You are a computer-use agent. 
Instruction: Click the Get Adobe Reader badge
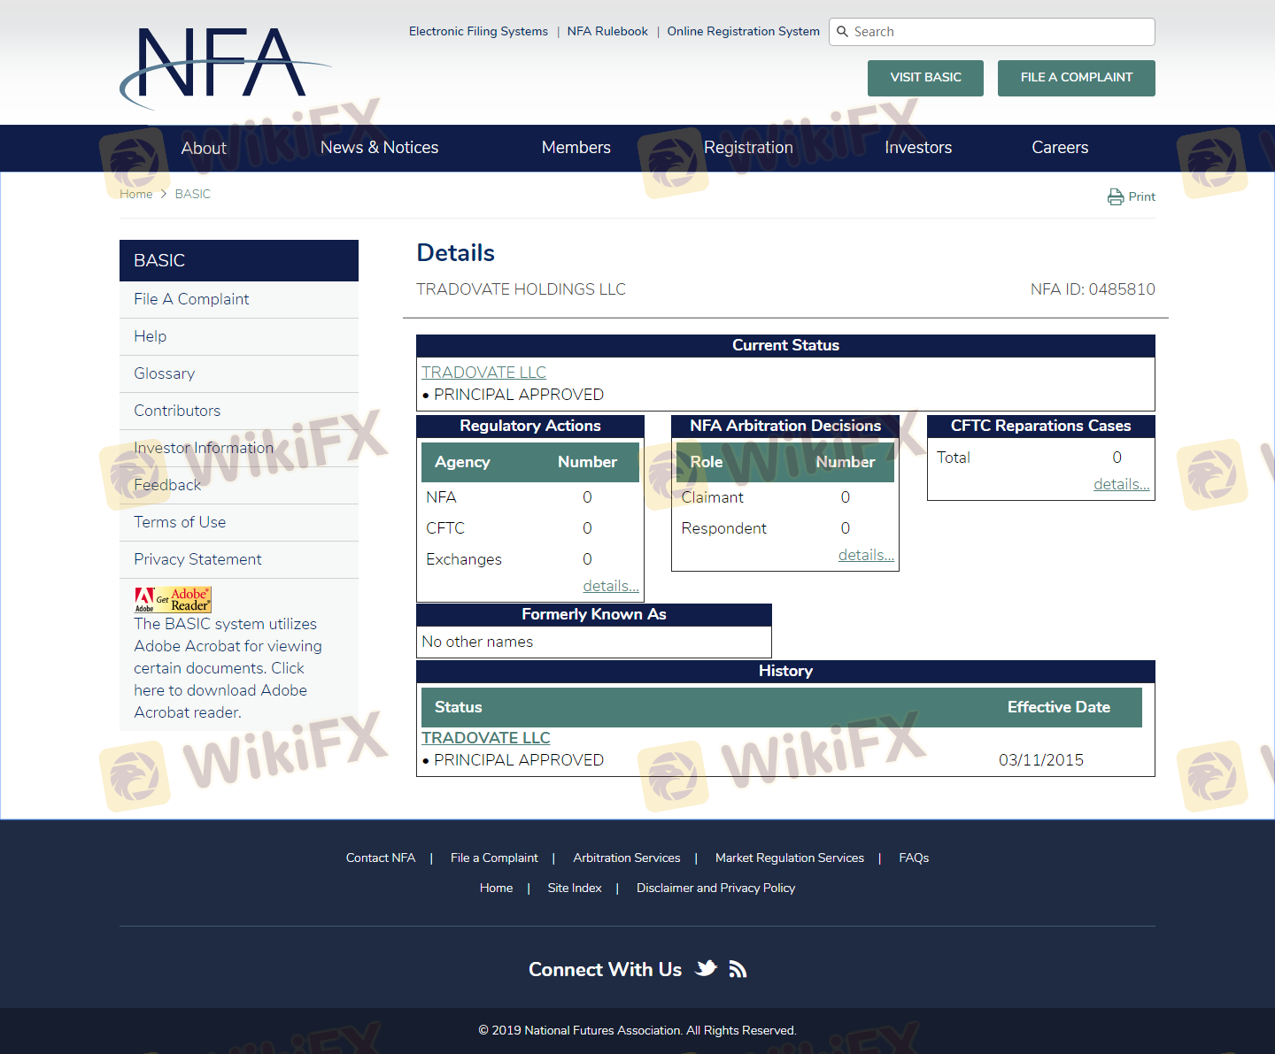point(173,600)
